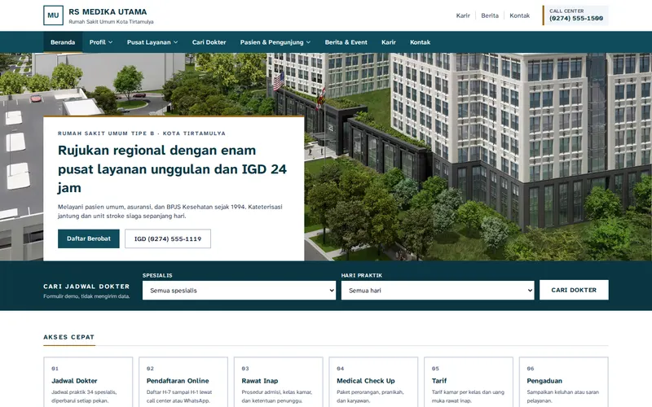
Task: Click the CARI DOKTER search button
Action: point(574,290)
